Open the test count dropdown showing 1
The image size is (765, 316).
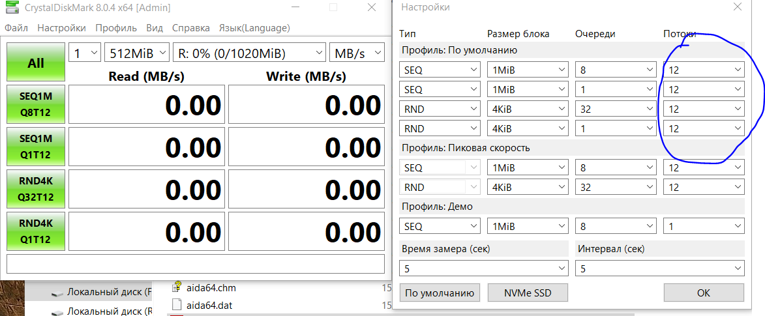point(85,53)
